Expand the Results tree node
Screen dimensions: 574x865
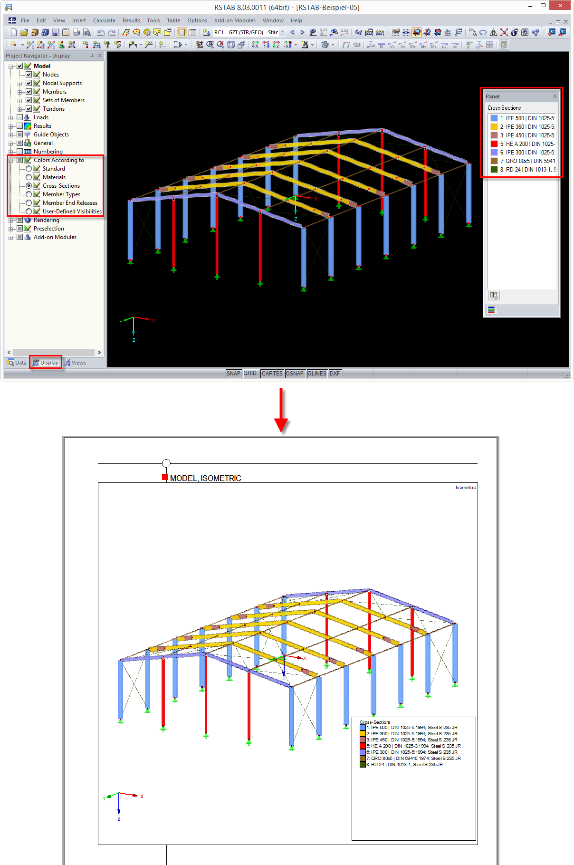pos(10,126)
